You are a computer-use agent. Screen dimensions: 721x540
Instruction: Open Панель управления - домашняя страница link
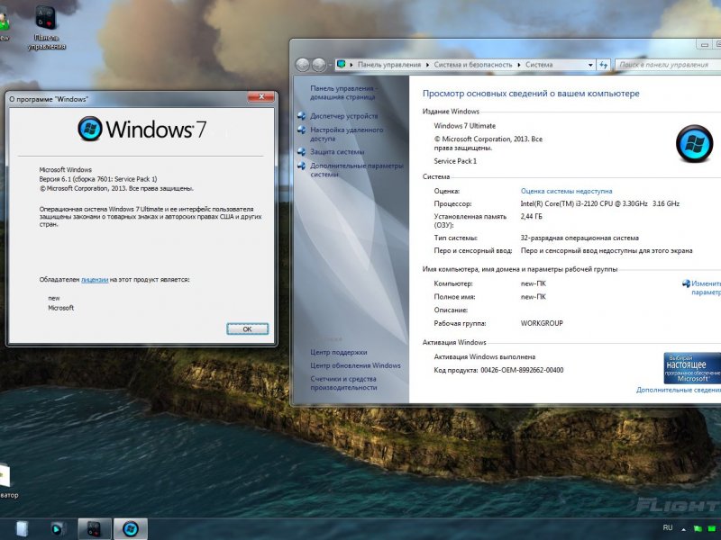click(x=343, y=93)
